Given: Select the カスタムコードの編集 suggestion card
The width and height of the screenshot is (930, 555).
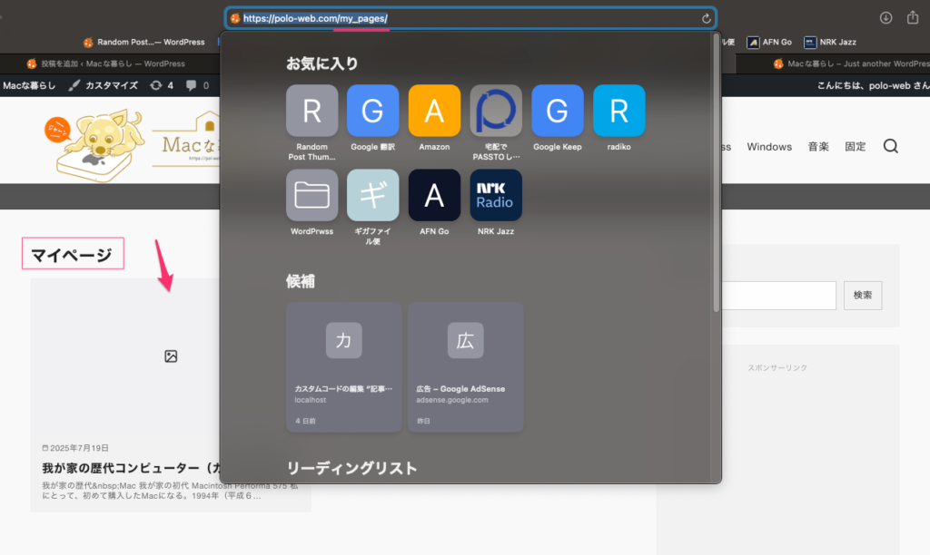Looking at the screenshot, I should click(344, 367).
